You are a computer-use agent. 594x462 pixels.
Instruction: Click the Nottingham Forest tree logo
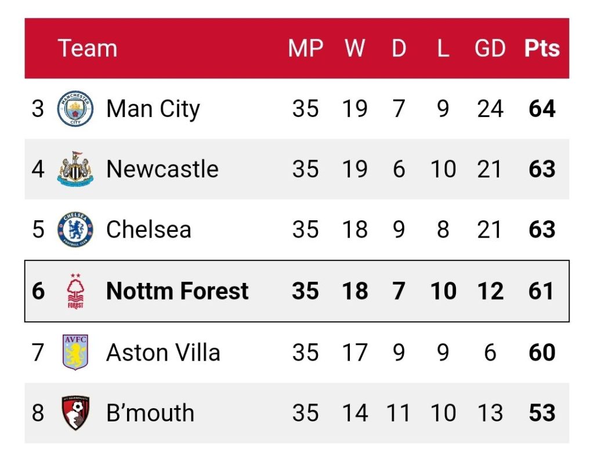75,291
